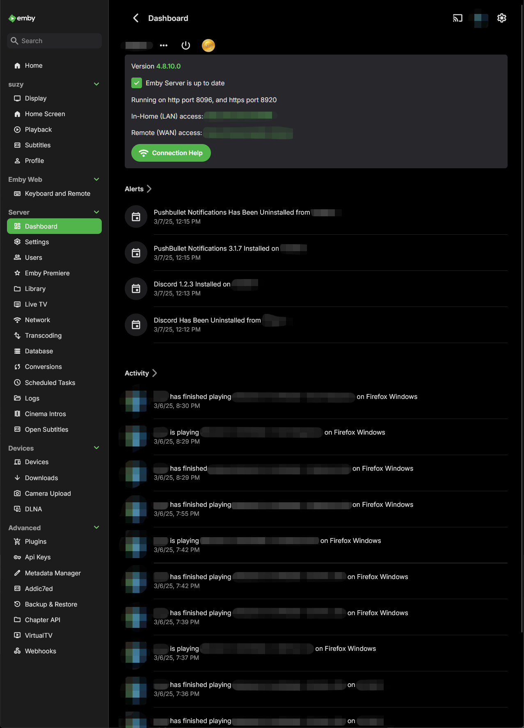Focus the sidebar Search field
Viewport: 524px width, 728px height.
pos(54,41)
